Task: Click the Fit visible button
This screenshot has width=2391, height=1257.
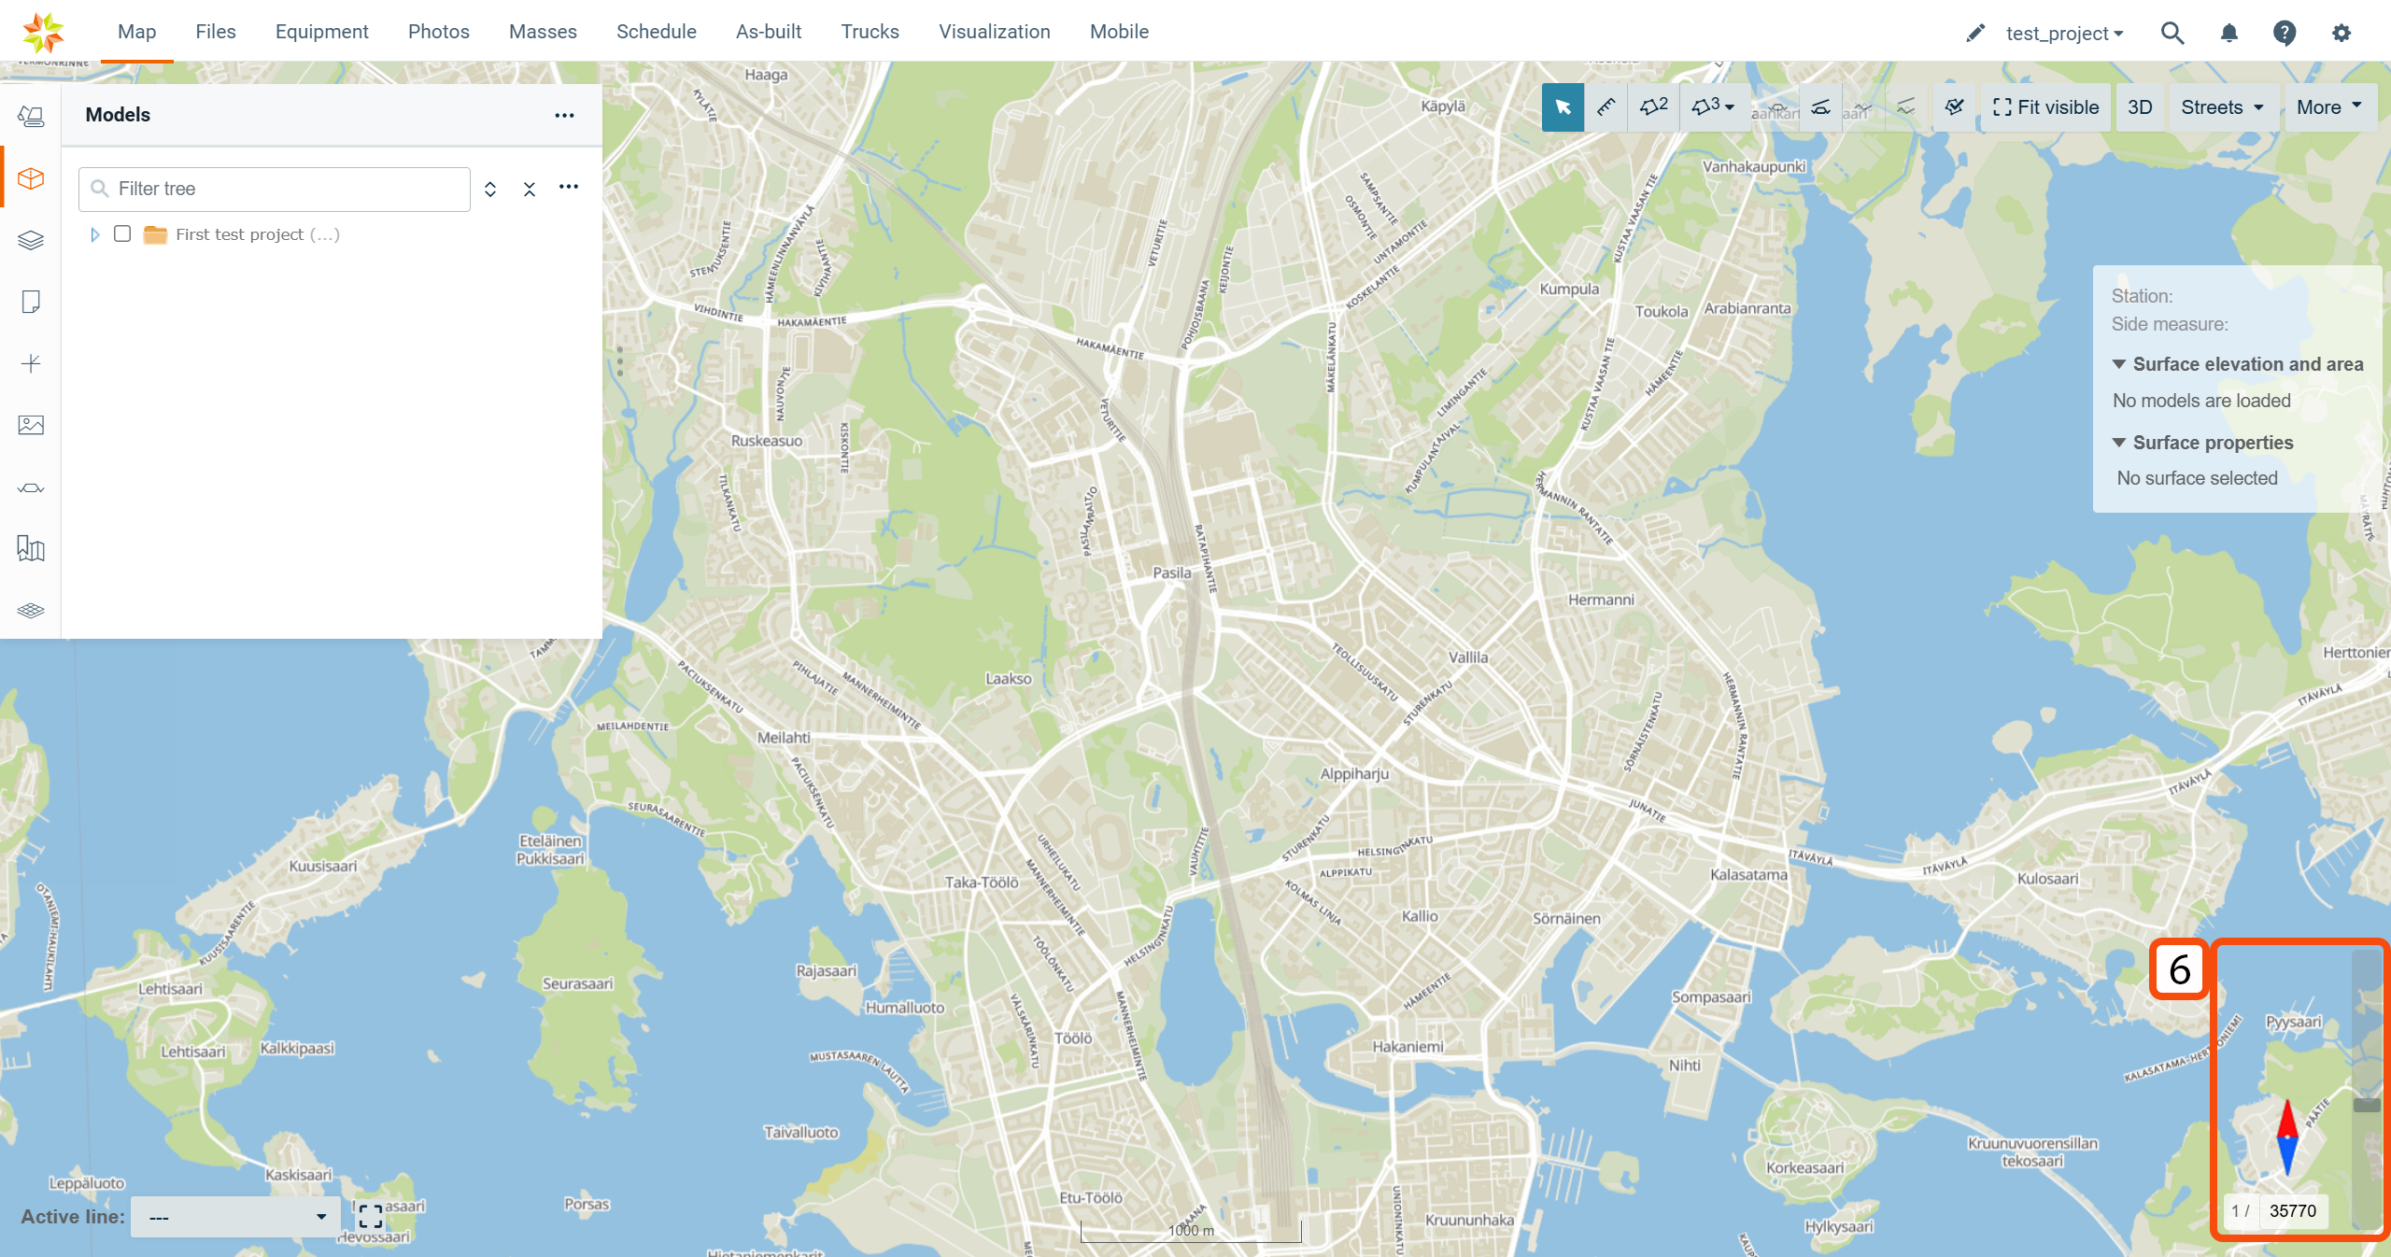Action: click(x=2045, y=107)
